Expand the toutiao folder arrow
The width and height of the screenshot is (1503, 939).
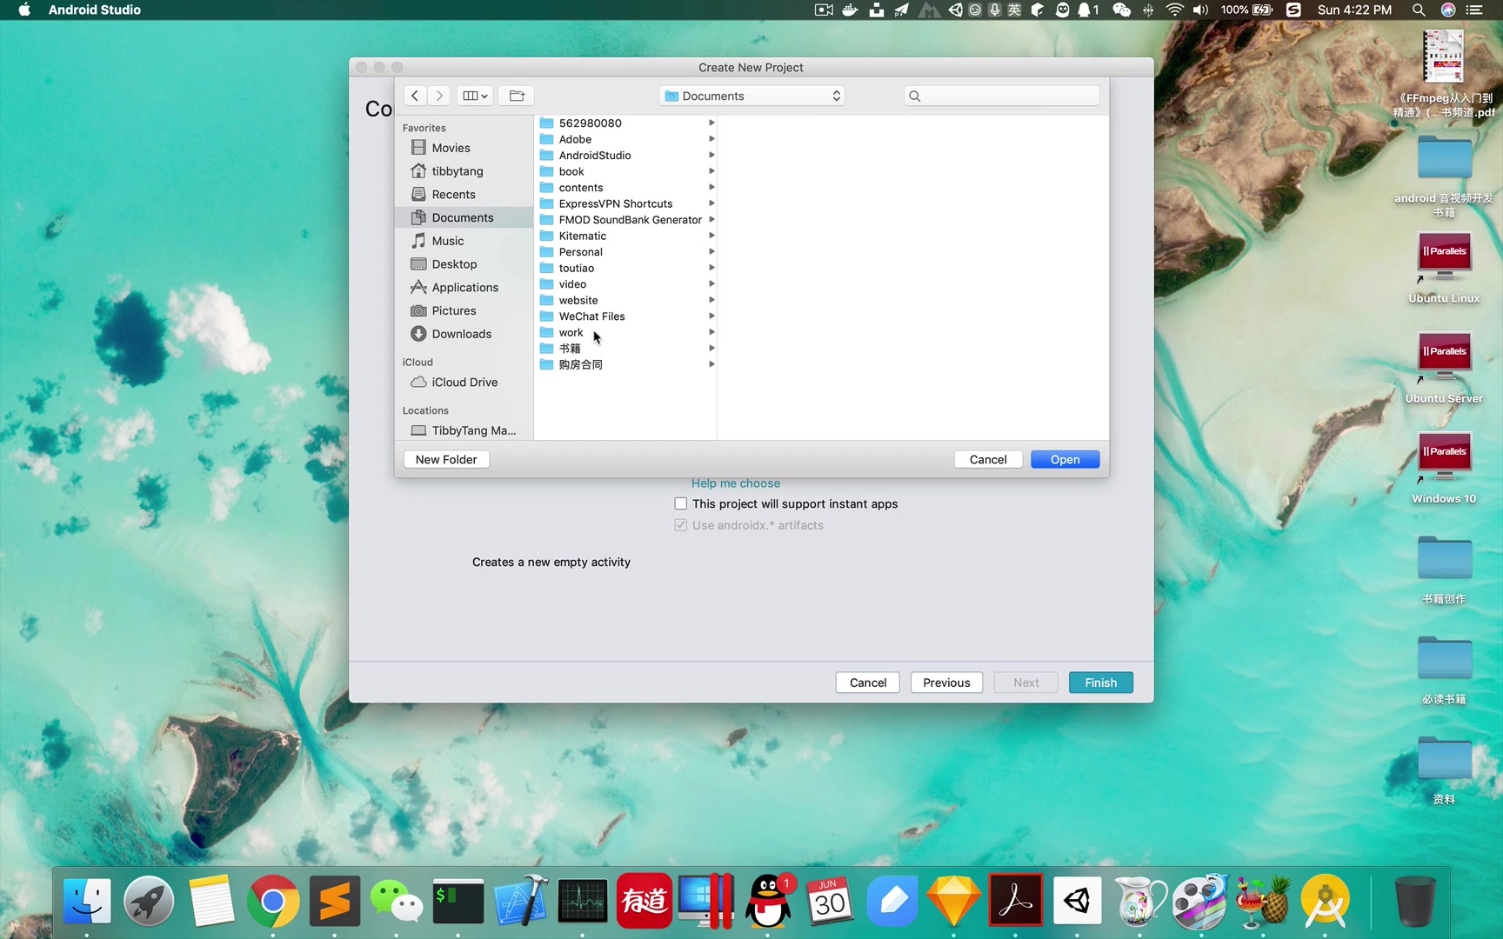pos(711,268)
